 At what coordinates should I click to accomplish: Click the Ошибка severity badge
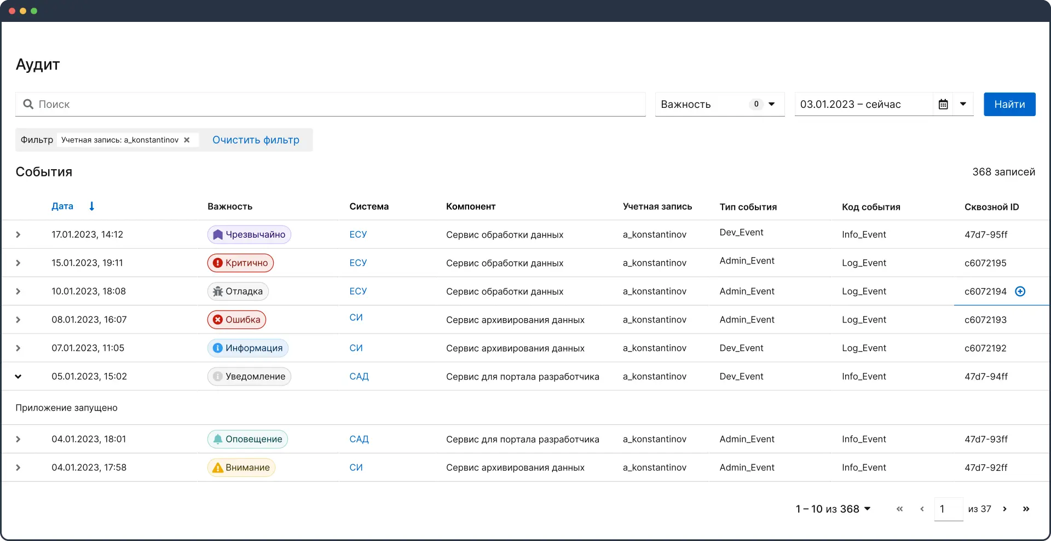(236, 320)
